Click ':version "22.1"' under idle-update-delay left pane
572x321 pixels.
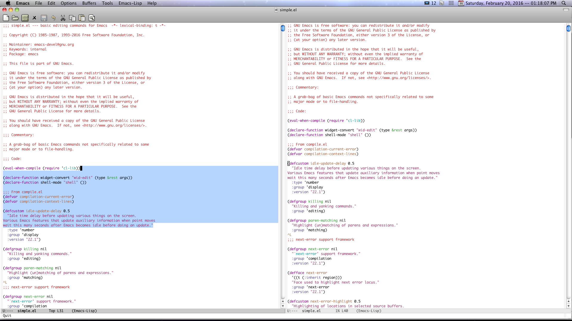tap(24, 240)
